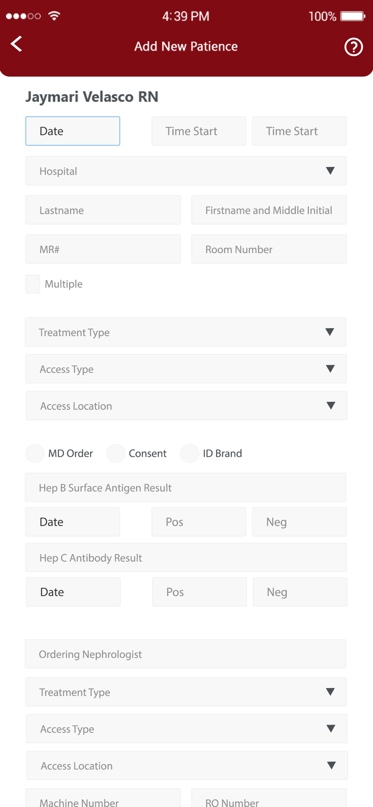
Task: Select the MD Order radio button
Action: click(35, 453)
